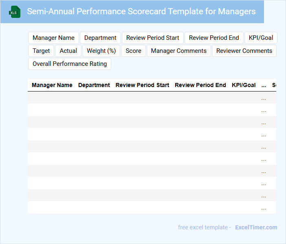This screenshot has width=286, height=244.
Task: Open the ExcelTimer.com link
Action: click(x=256, y=227)
